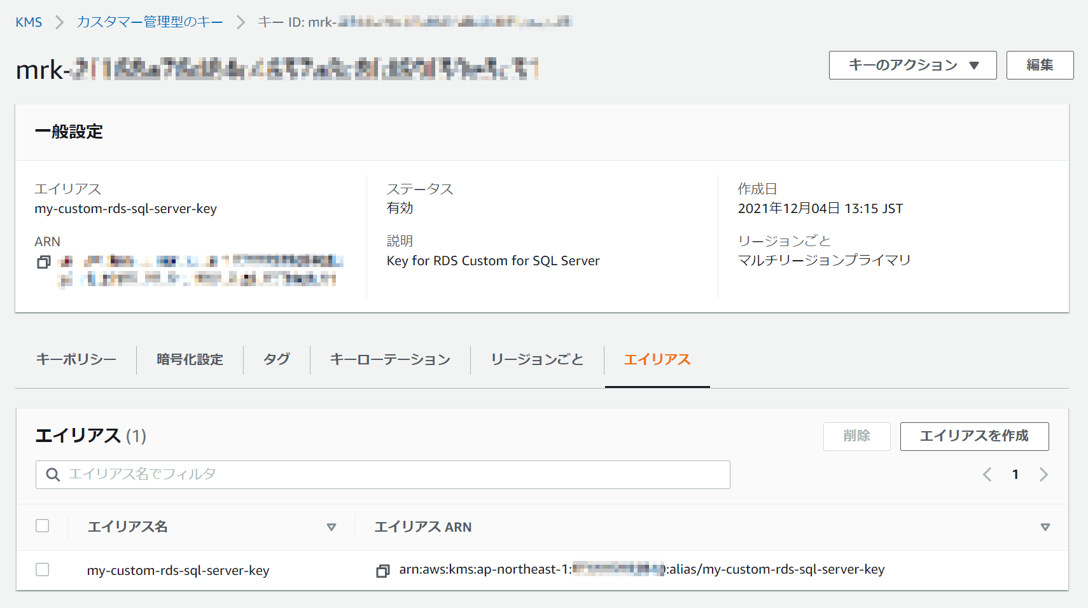
Task: Open the キーのアクション dropdown
Action: pyautogui.click(x=912, y=65)
